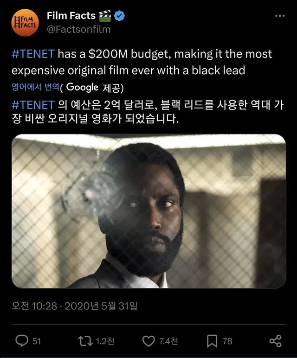
Task: Click the blue verified badge
Action: pyautogui.click(x=120, y=16)
